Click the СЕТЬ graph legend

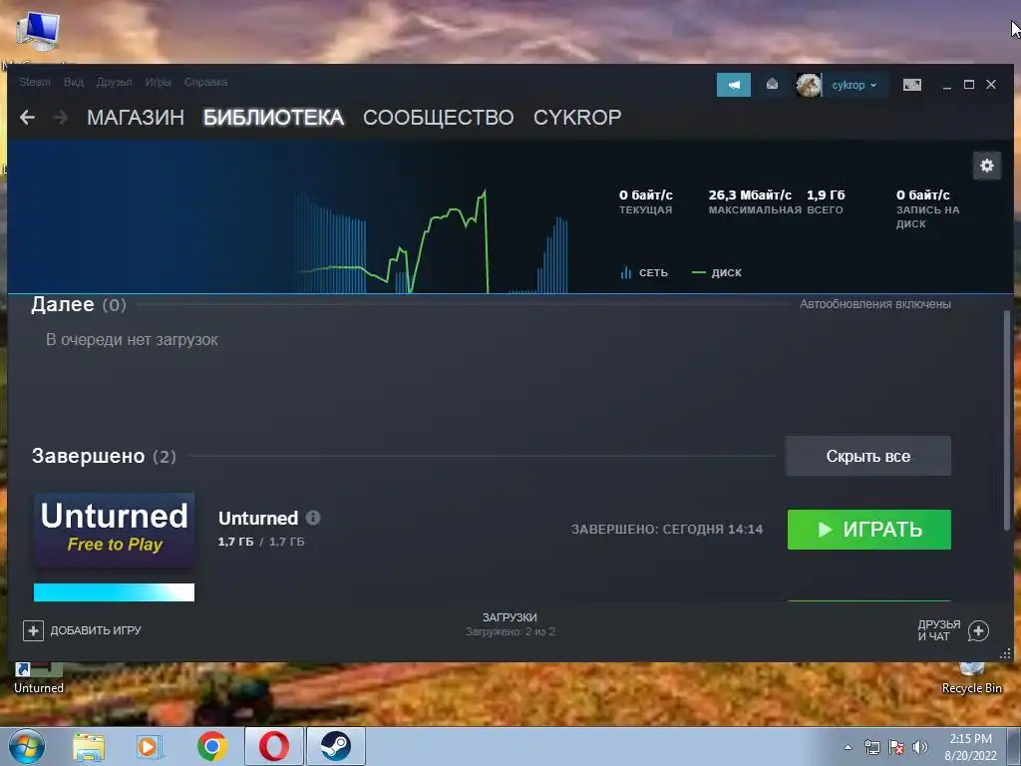pos(645,272)
